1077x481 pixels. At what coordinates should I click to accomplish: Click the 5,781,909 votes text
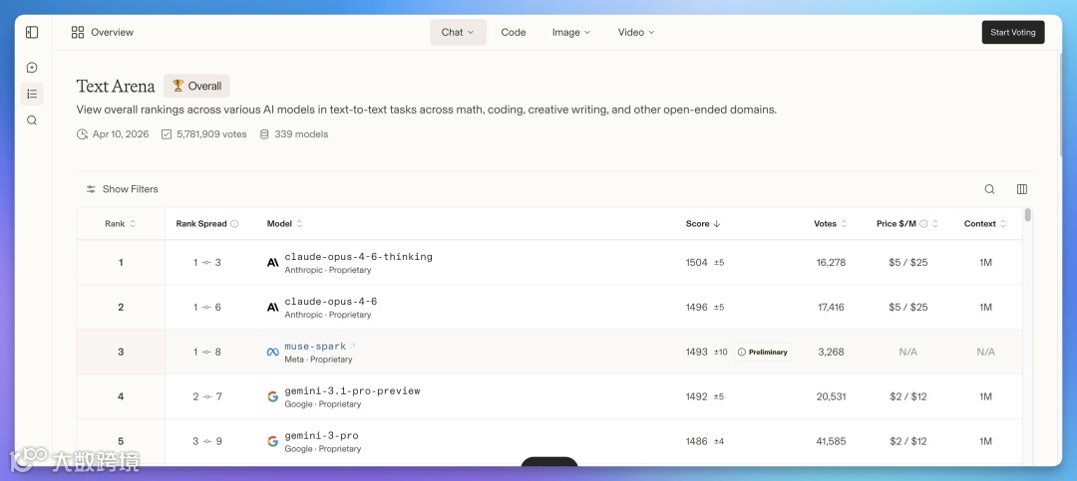(x=211, y=134)
